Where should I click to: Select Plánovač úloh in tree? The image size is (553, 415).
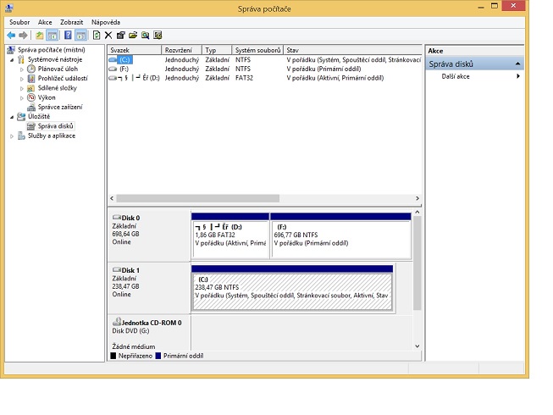pyautogui.click(x=58, y=69)
